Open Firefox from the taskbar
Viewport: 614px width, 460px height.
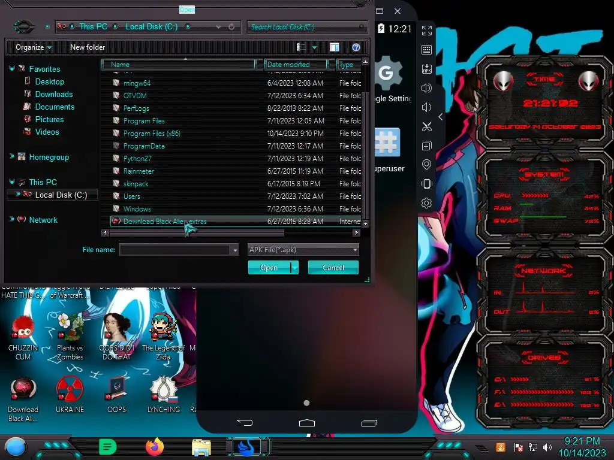point(155,447)
